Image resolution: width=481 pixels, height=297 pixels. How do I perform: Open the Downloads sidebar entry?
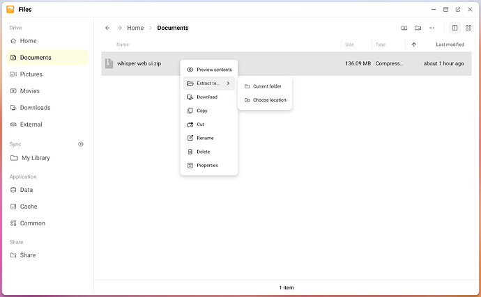tap(47, 108)
